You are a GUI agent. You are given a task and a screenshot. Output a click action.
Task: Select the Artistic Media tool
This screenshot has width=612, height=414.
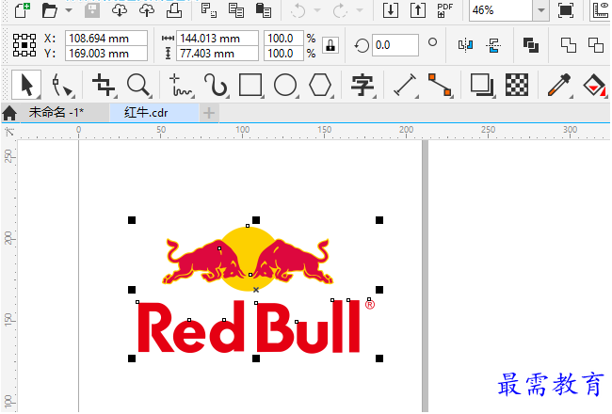coord(216,85)
